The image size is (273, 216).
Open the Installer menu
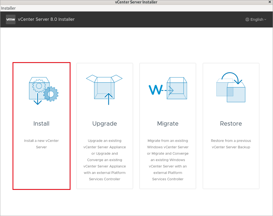point(8,8)
